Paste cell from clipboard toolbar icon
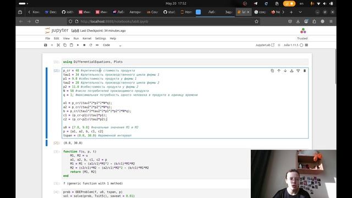352x198 pixels. (71, 45)
